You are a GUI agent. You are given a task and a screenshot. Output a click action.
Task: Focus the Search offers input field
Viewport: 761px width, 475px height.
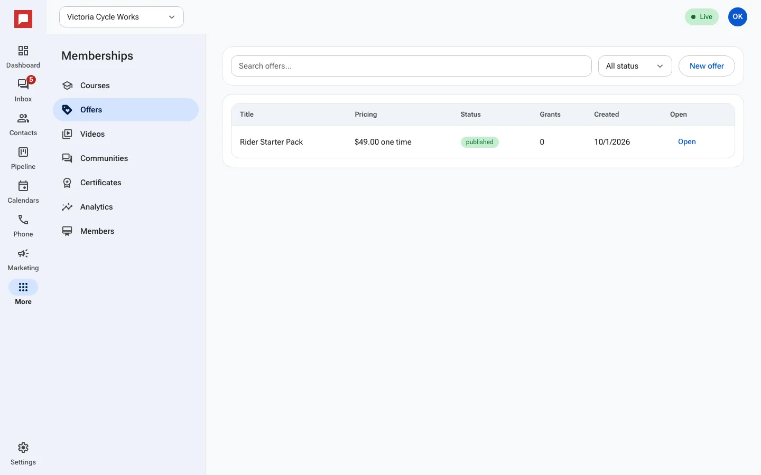click(411, 66)
